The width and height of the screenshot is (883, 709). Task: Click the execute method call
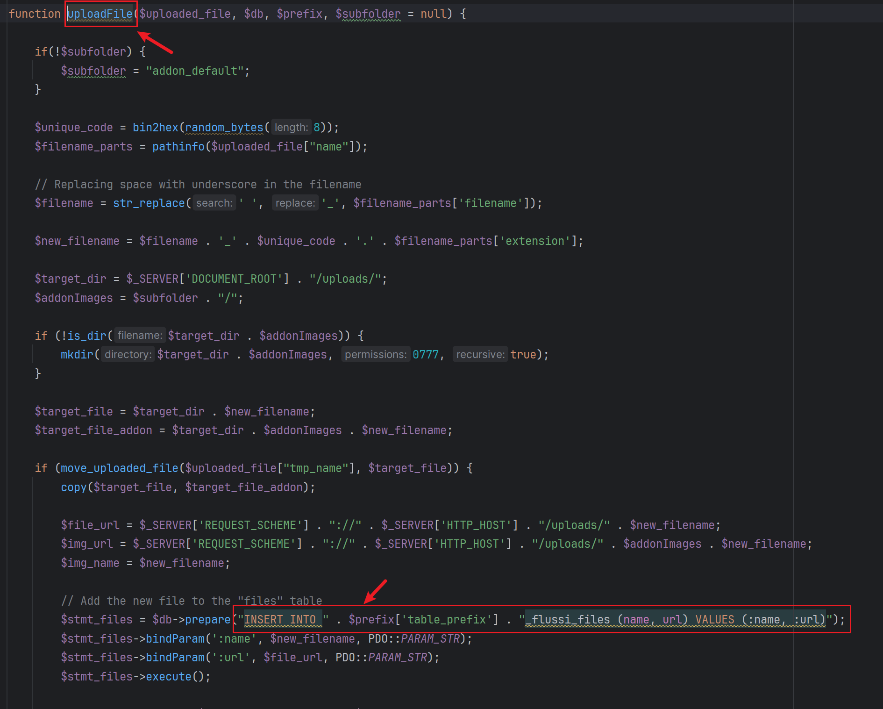[x=169, y=677]
